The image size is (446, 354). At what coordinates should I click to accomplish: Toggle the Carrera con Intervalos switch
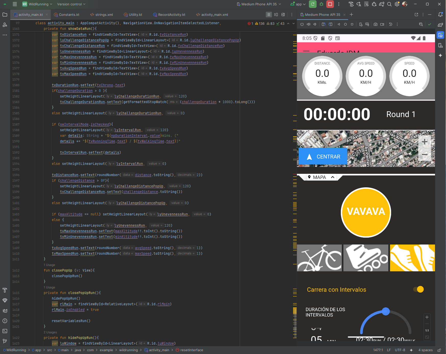(418, 289)
